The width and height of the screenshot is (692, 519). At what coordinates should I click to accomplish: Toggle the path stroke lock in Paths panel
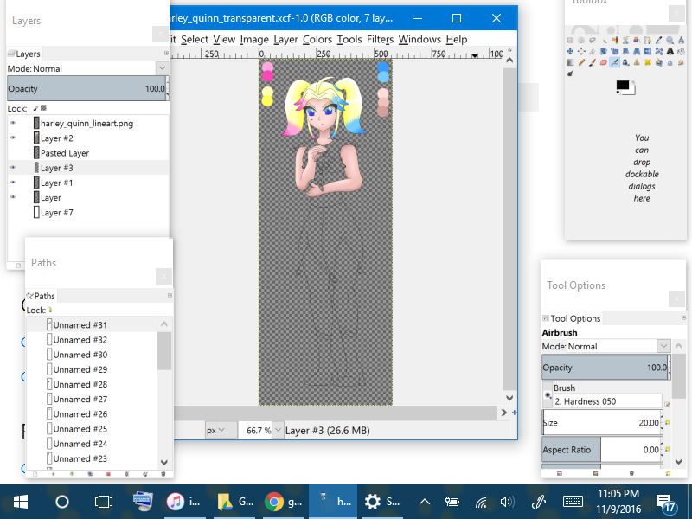50,310
